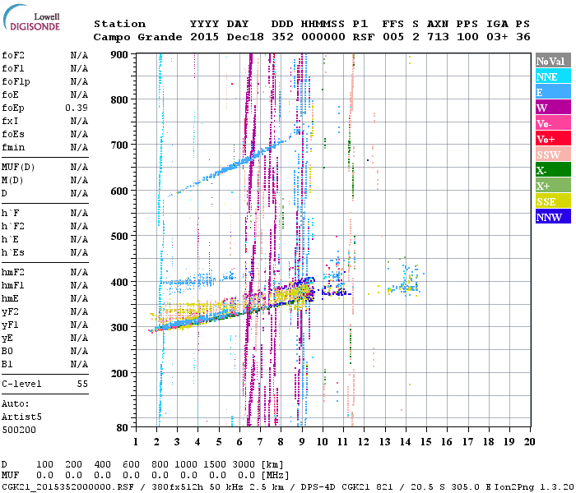Select the Vo- pink legend swatch
This screenshot has height=493, width=576.
click(x=553, y=123)
